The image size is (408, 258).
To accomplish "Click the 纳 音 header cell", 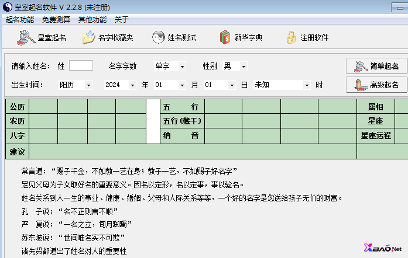I will 182,135.
